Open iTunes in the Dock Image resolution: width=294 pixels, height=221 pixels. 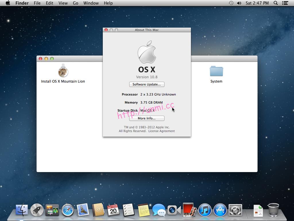[x=204, y=210]
